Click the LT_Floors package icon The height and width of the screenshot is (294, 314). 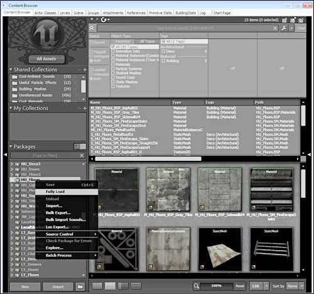pos(17,275)
